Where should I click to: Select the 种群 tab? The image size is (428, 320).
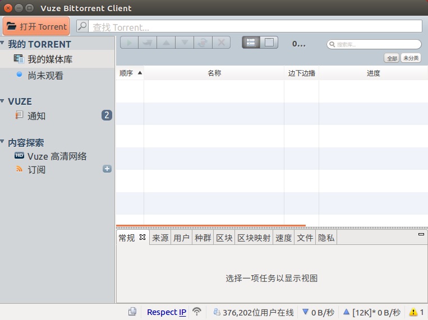203,238
